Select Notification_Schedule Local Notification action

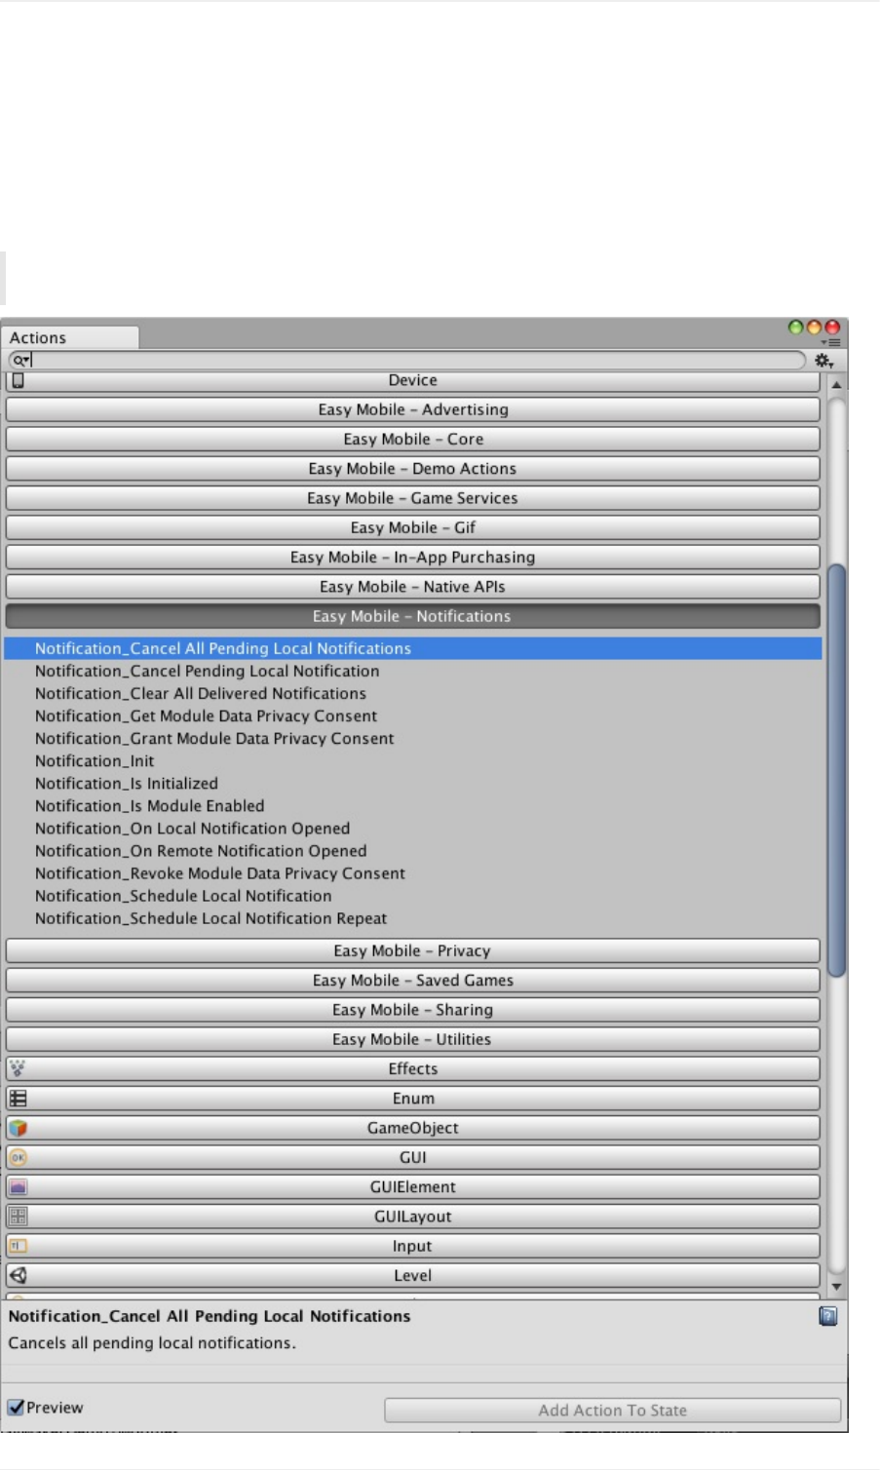(183, 895)
